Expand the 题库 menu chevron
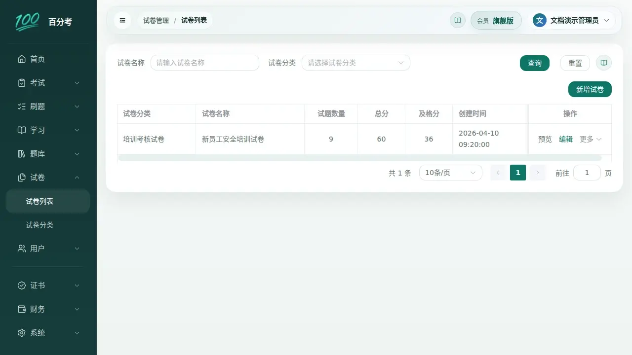The height and width of the screenshot is (355, 632). coord(77,154)
